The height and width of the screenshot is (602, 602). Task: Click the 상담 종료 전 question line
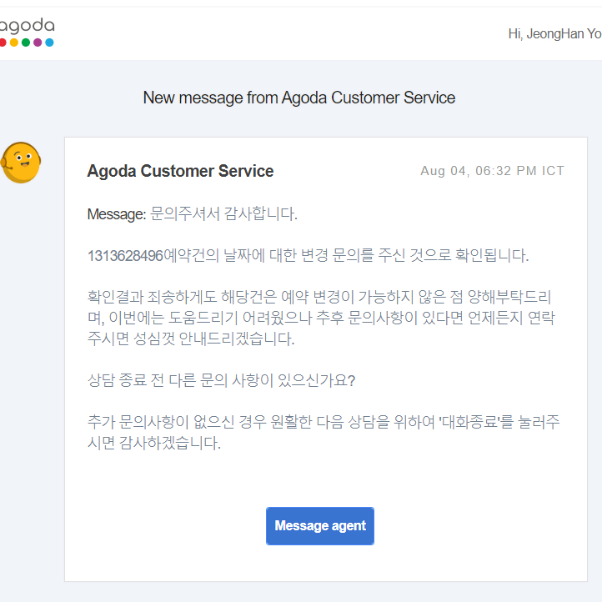(x=222, y=380)
